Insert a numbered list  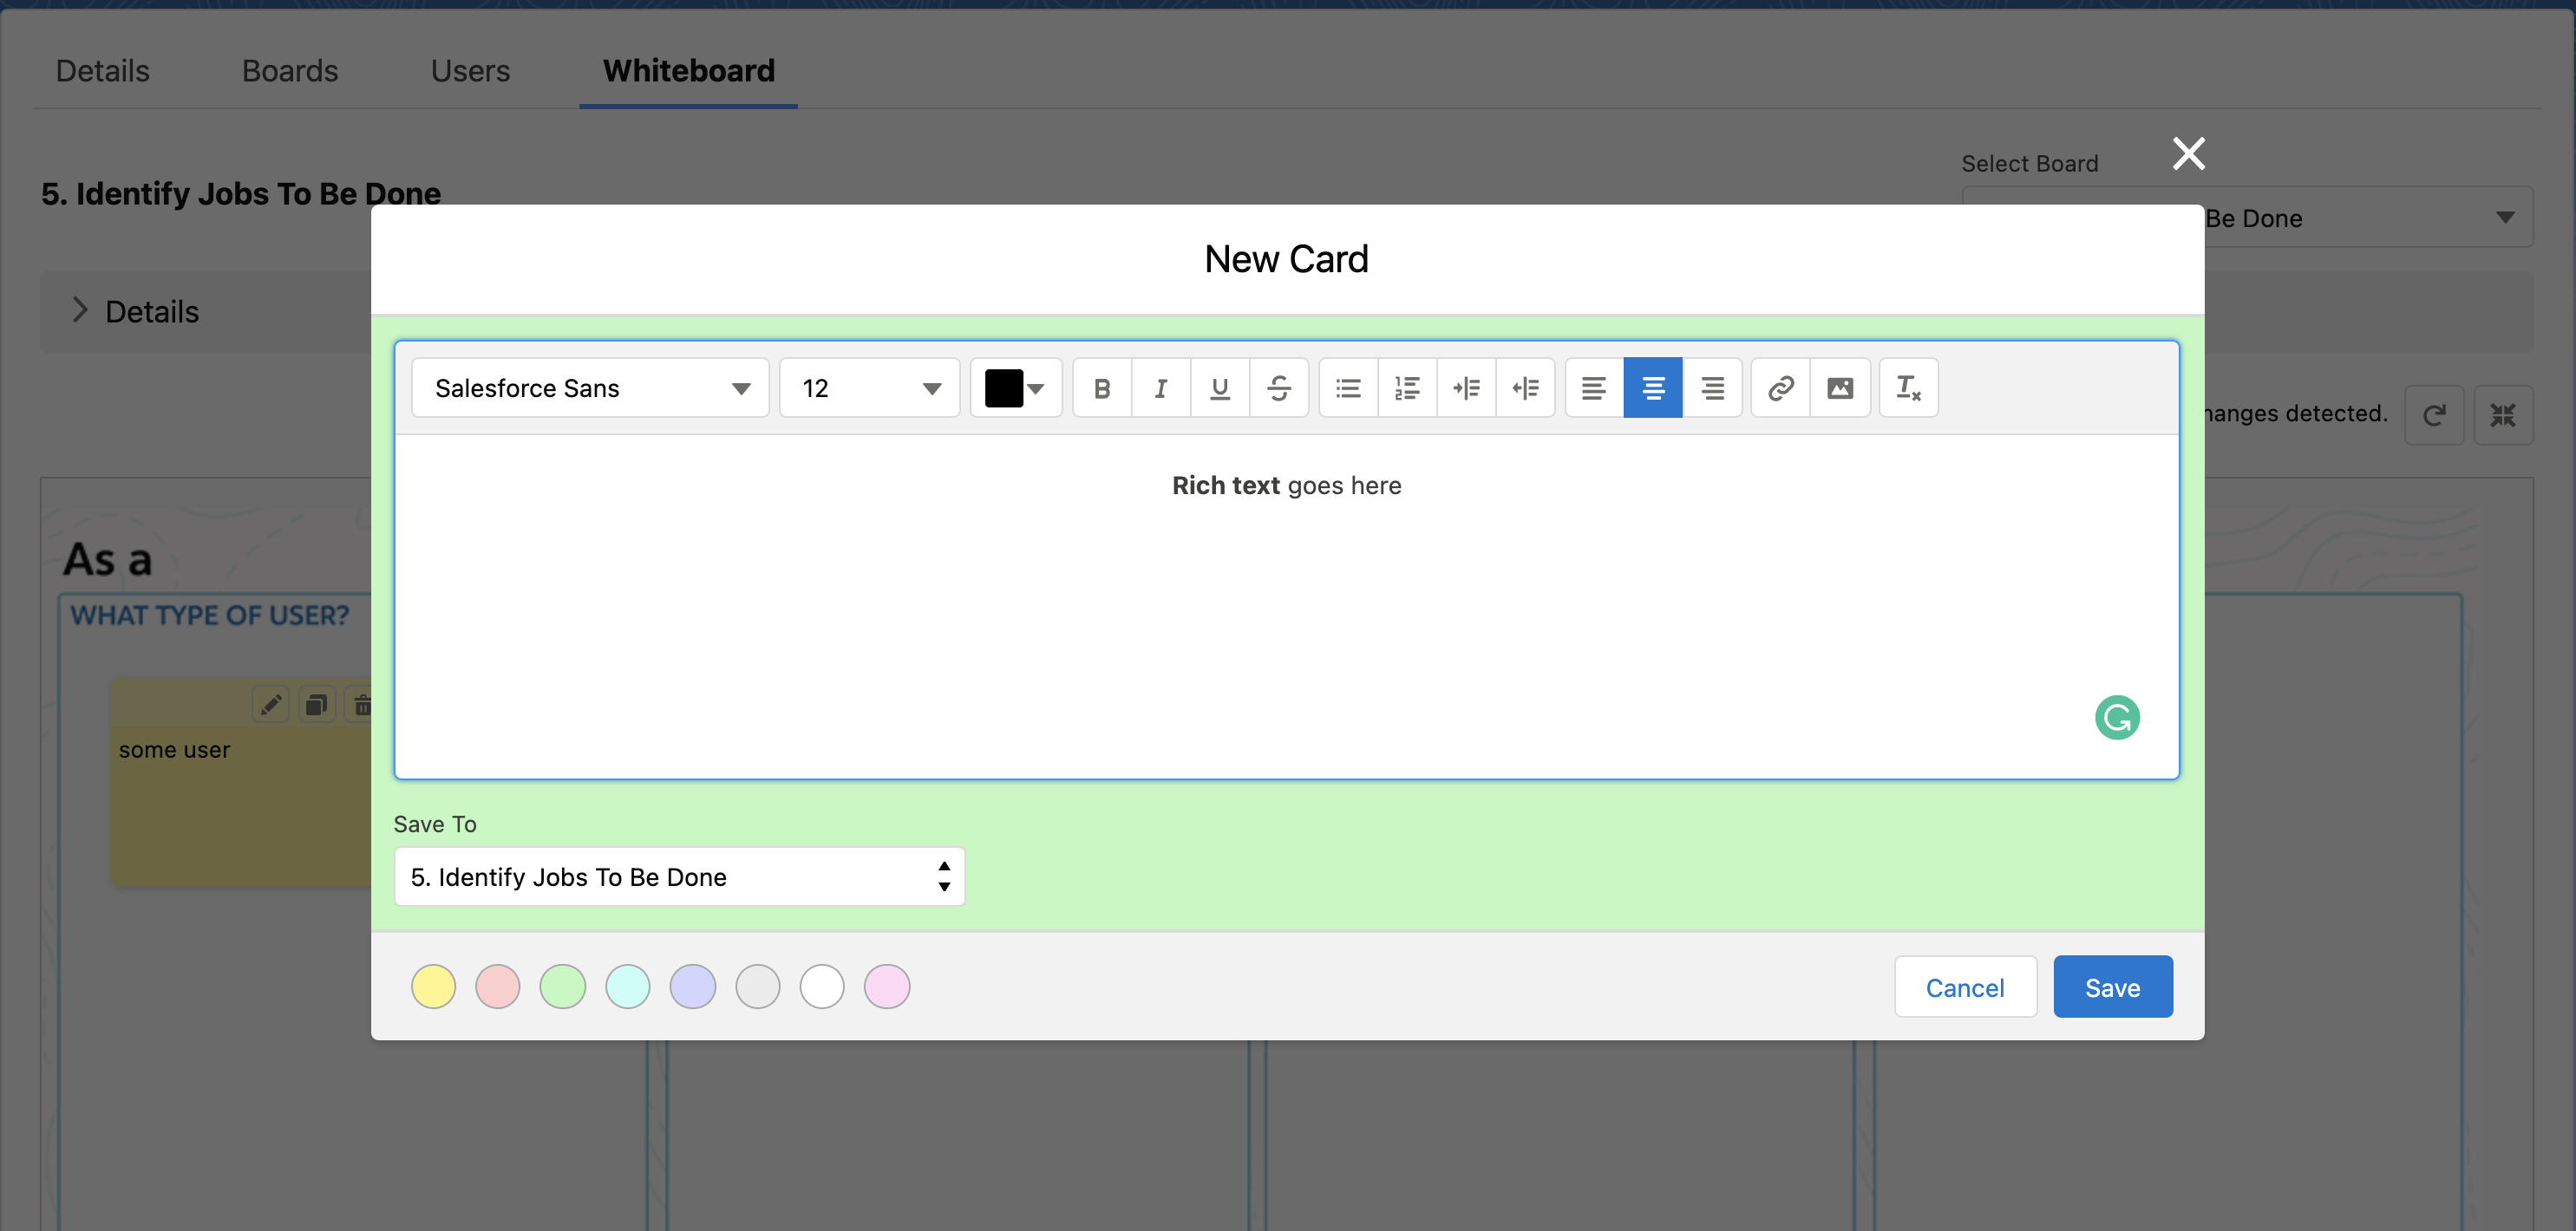1407,388
